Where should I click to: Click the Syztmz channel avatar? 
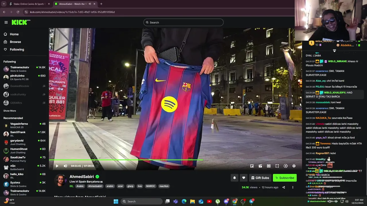(x=6, y=184)
